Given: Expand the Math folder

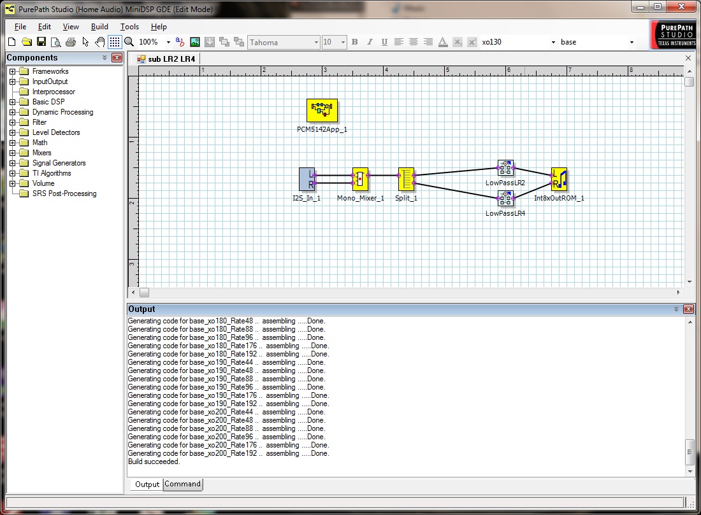Looking at the screenshot, I should [x=13, y=143].
